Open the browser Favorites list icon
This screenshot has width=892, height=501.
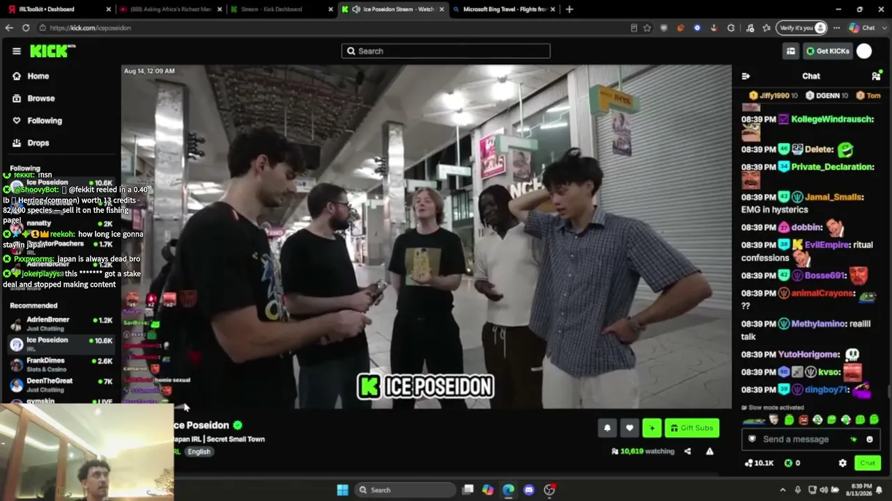pyautogui.click(x=767, y=28)
